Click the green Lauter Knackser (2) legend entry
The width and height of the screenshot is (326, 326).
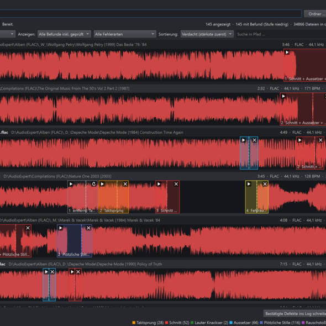(x=209, y=323)
